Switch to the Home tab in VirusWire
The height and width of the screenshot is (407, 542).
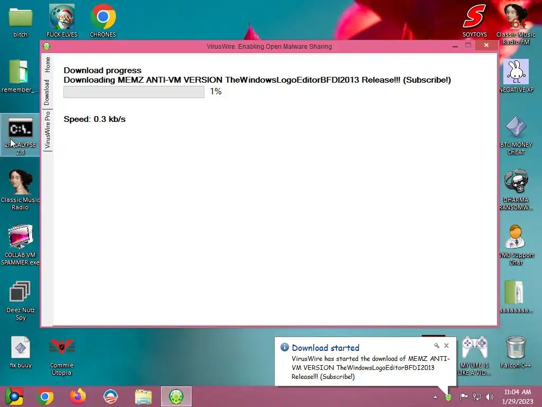click(x=47, y=64)
